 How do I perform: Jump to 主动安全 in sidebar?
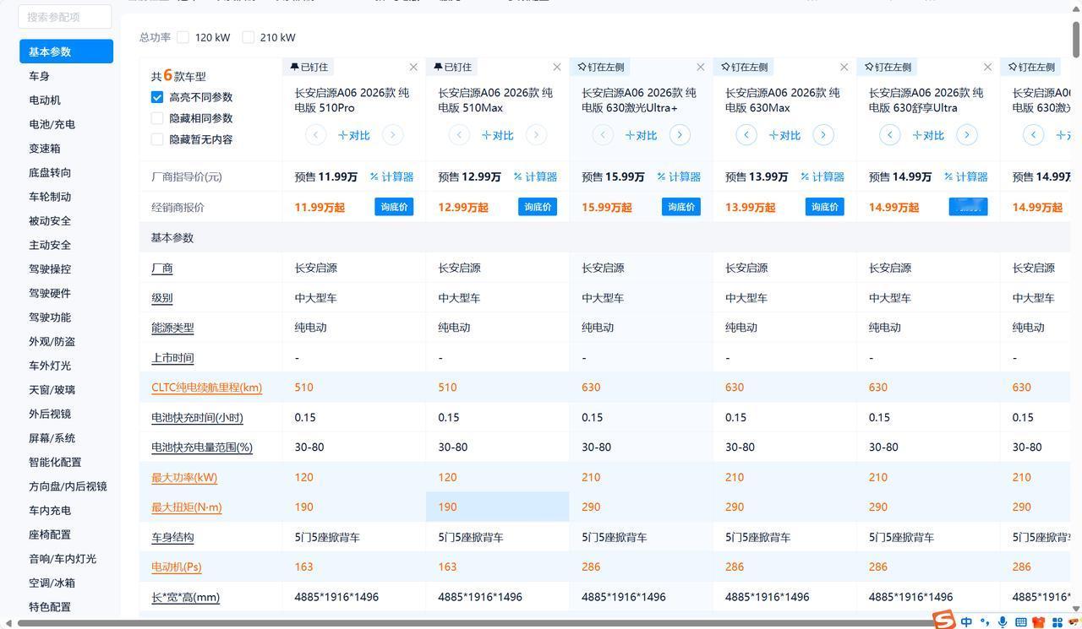point(50,245)
